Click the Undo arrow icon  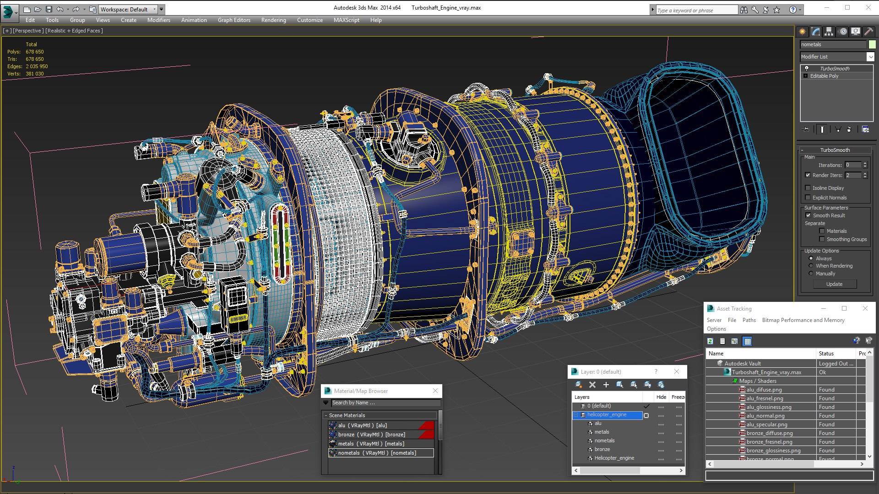coord(60,9)
